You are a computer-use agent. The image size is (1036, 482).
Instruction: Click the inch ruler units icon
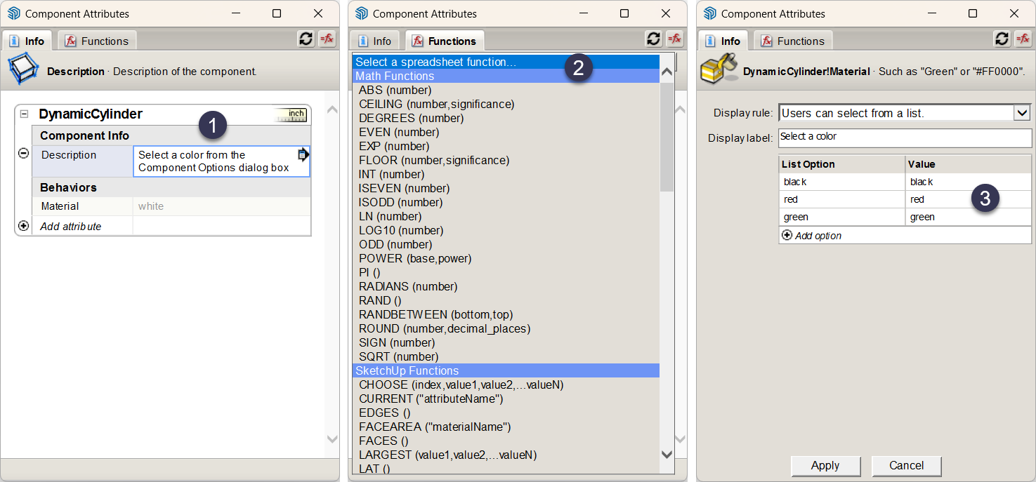tap(291, 115)
